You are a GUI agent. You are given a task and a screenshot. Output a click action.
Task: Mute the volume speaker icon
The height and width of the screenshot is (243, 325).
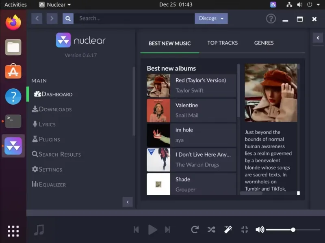tap(260, 230)
